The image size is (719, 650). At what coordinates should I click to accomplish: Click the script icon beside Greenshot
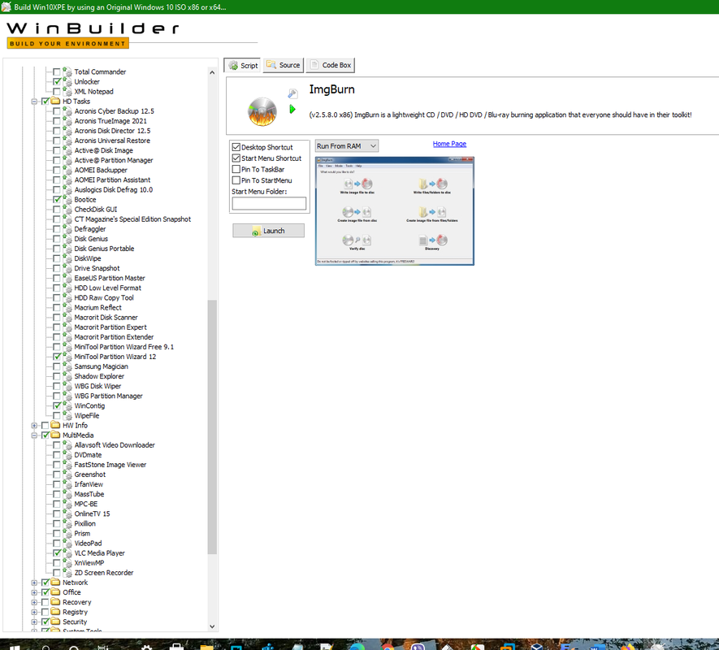pyautogui.click(x=67, y=474)
